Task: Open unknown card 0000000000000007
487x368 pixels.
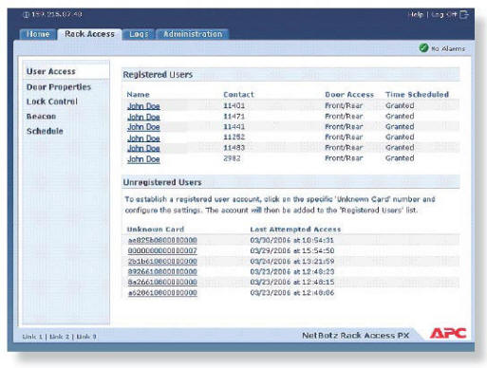Action: coord(162,250)
